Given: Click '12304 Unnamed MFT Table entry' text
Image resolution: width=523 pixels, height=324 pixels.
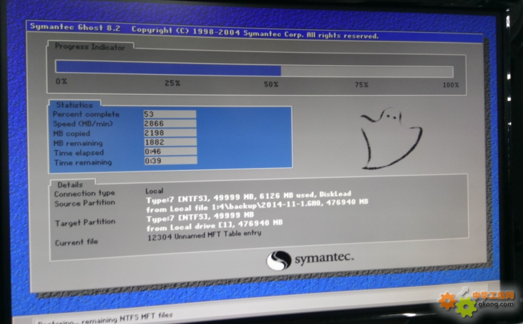Looking at the screenshot, I should pos(204,235).
